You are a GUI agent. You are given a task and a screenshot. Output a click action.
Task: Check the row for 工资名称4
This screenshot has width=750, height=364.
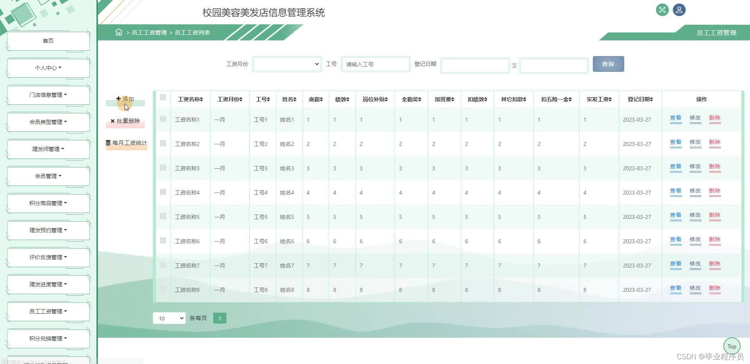tap(163, 192)
